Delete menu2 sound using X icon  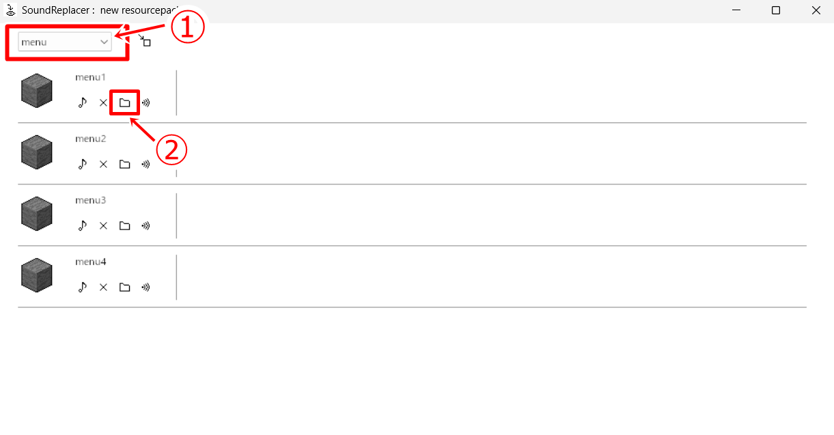tap(103, 165)
